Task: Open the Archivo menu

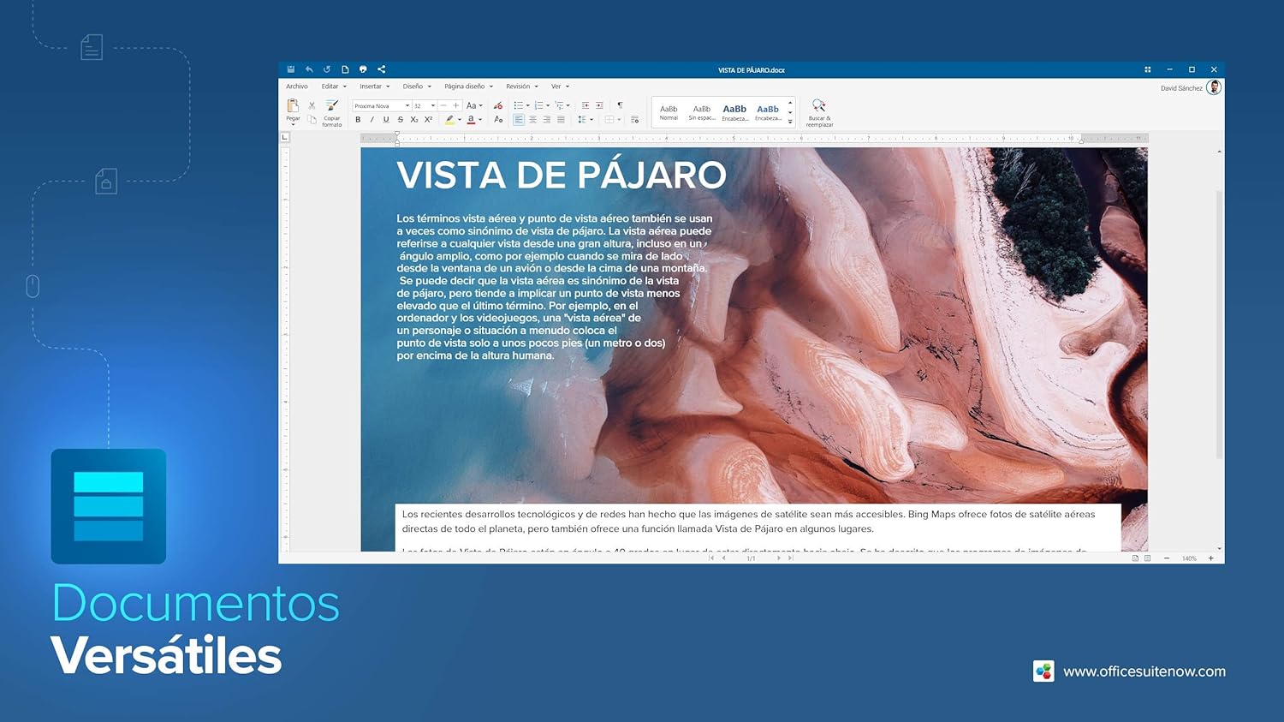Action: pos(297,87)
